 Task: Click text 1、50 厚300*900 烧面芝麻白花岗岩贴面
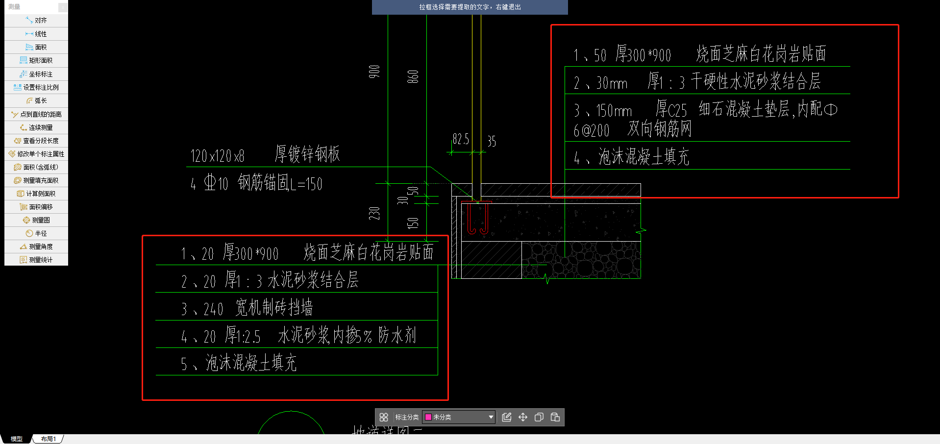click(x=700, y=54)
